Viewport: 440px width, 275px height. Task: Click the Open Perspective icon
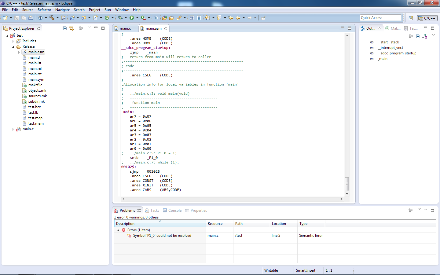411,18
